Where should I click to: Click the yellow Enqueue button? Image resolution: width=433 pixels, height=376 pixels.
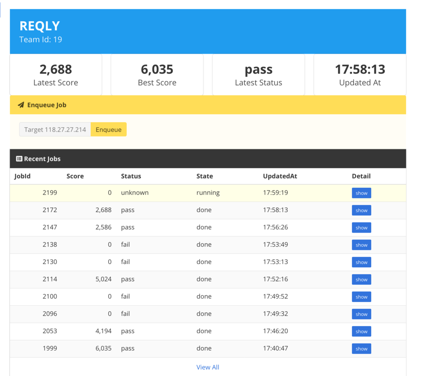coord(109,129)
